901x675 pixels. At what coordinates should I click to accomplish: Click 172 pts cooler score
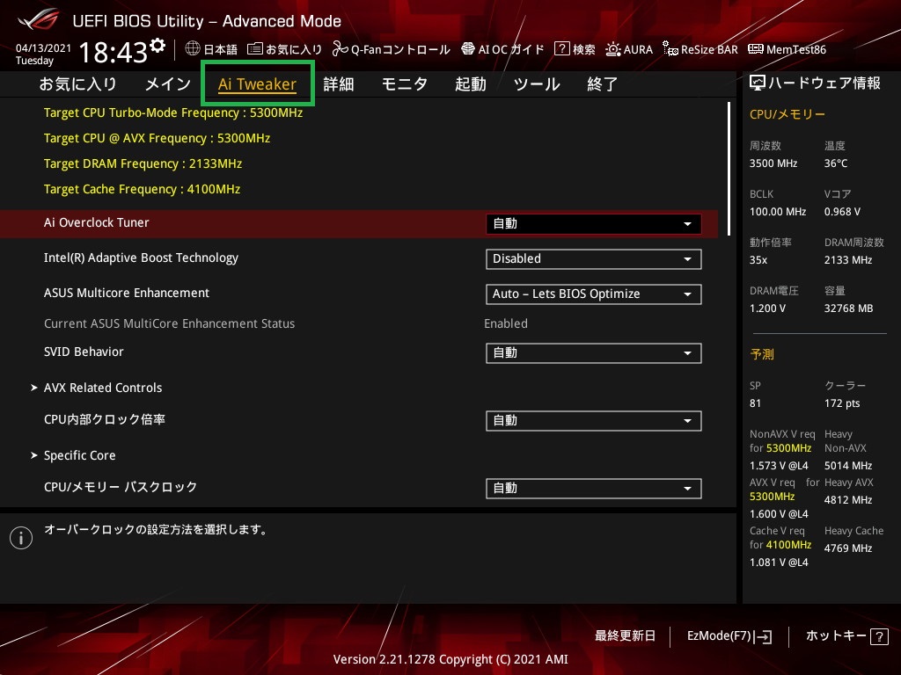(842, 403)
